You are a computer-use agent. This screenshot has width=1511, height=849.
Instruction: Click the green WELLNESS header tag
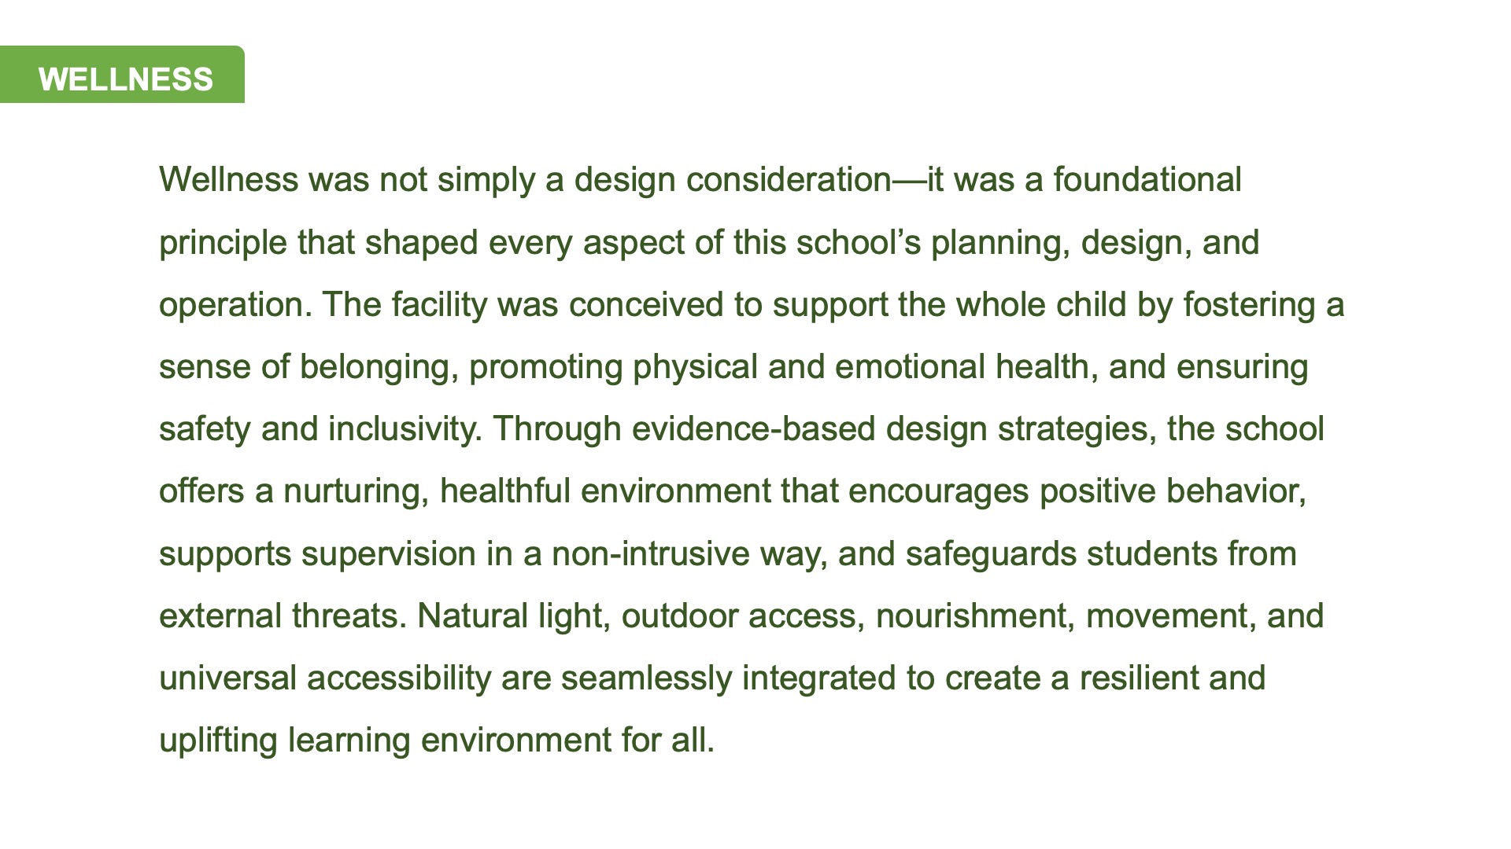(x=122, y=75)
